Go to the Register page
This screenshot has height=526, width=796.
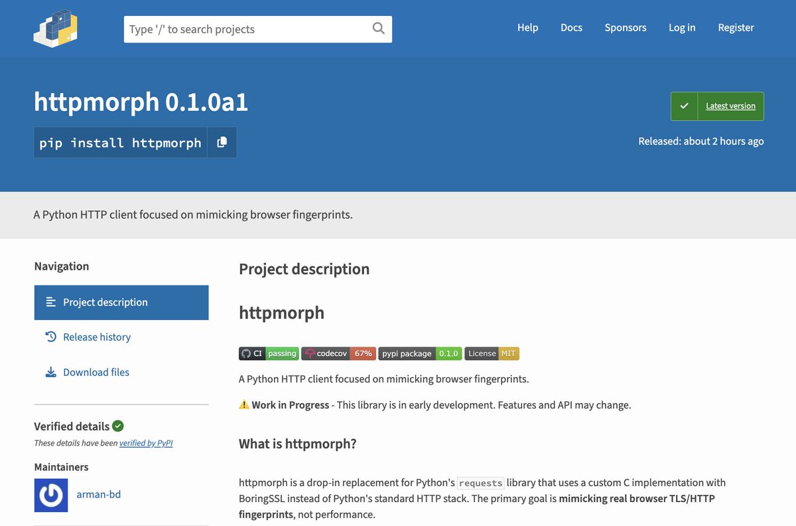(x=736, y=28)
